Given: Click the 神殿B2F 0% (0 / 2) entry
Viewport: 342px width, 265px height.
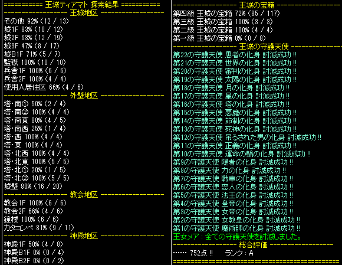Looking at the screenshot, I should point(34,261).
